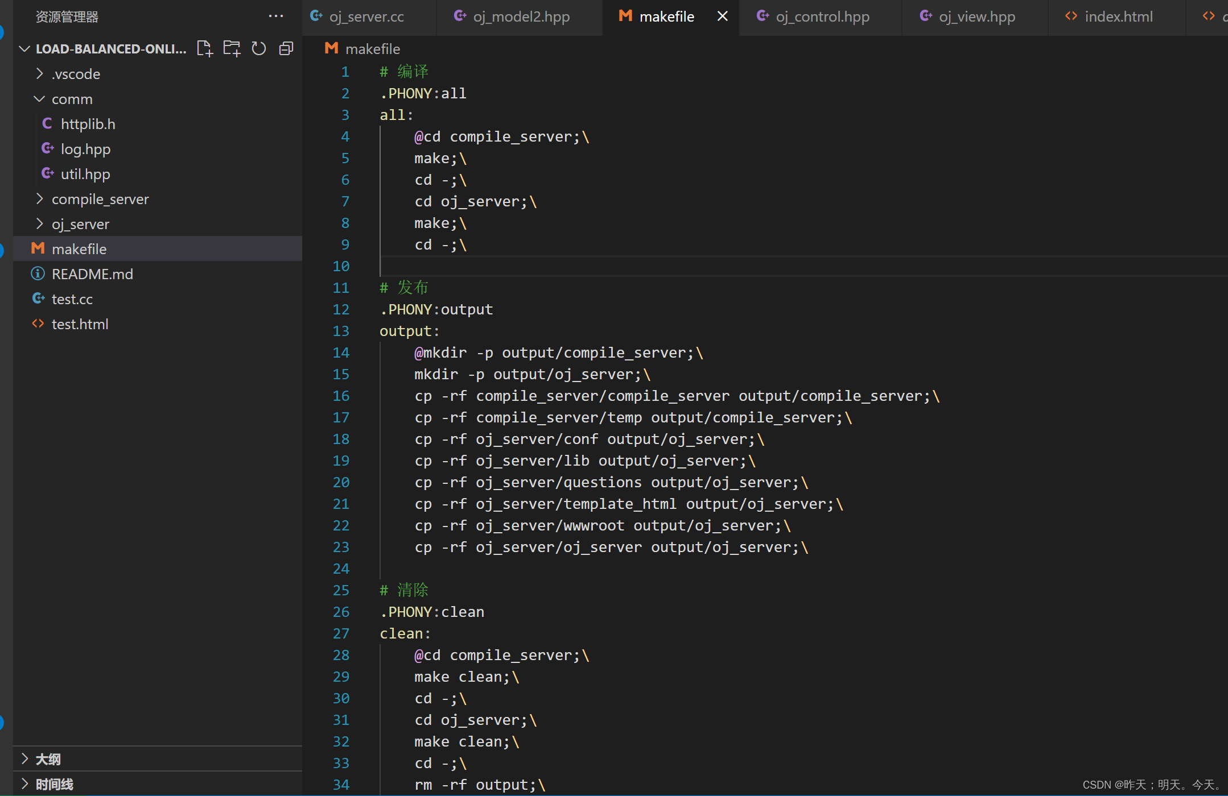Click the C++ icon beside test.cc
Viewport: 1228px width, 796px height.
tap(38, 298)
